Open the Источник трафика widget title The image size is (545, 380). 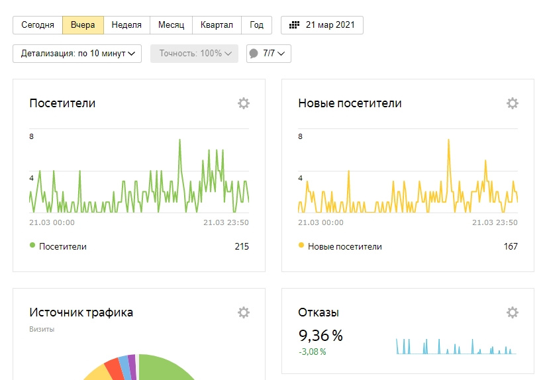[81, 312]
